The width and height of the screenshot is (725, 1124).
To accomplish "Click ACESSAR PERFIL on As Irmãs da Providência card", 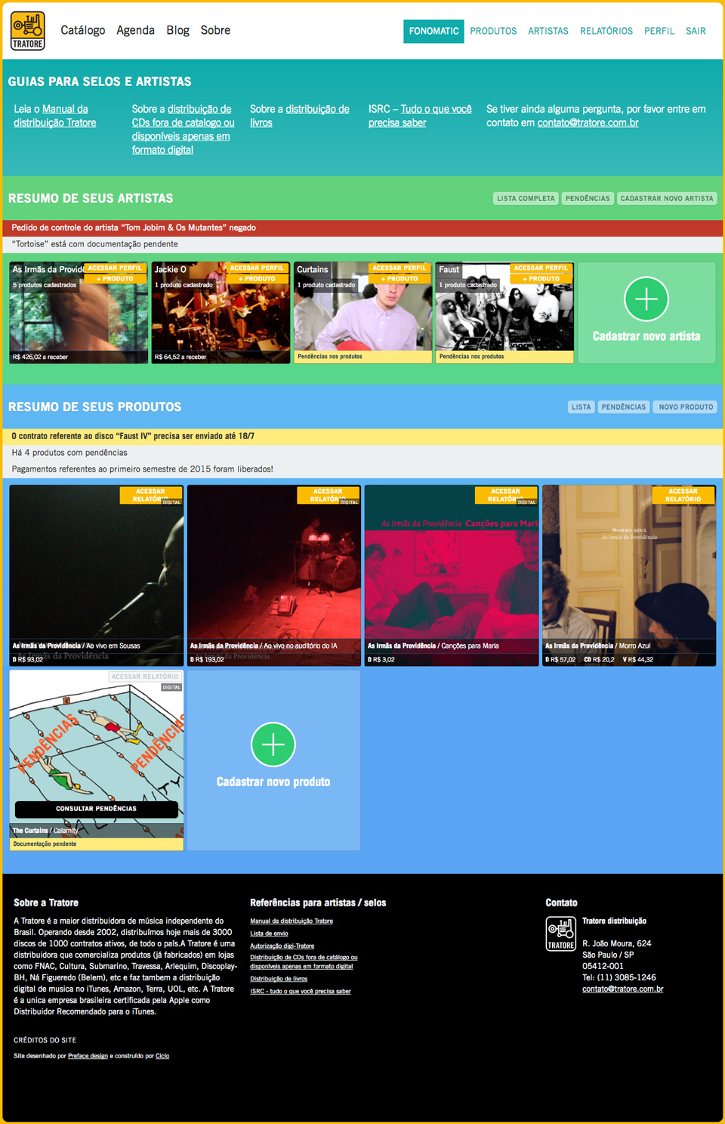I will click(x=115, y=268).
